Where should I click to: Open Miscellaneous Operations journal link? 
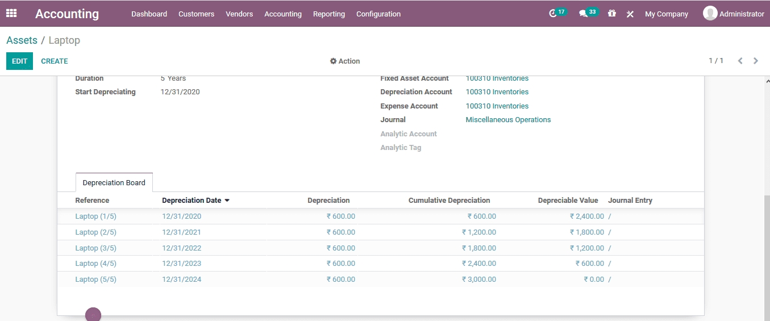coord(508,120)
